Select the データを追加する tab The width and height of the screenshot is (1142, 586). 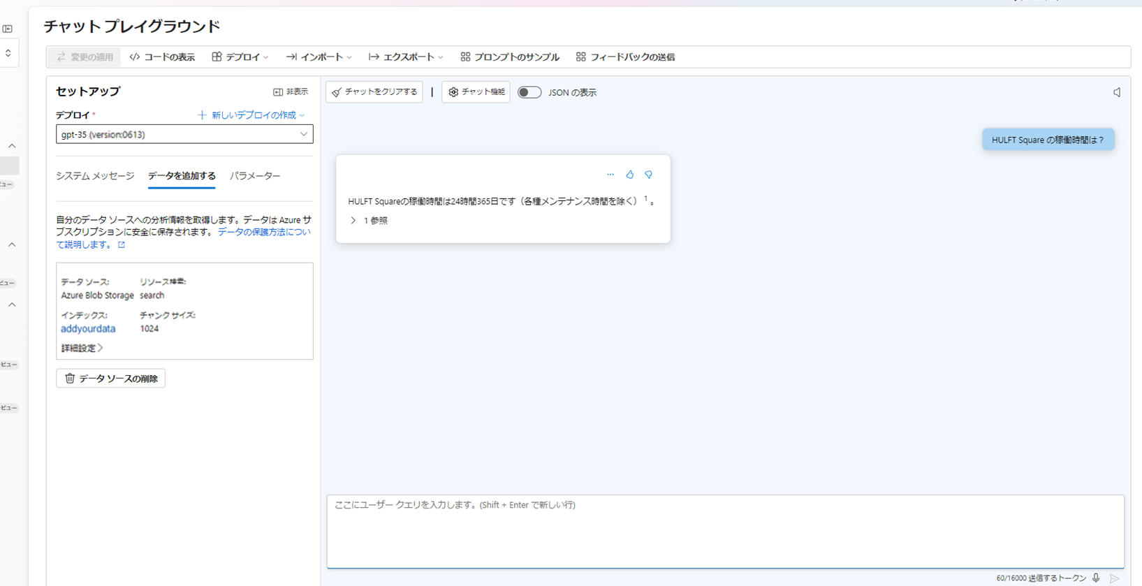click(x=182, y=176)
